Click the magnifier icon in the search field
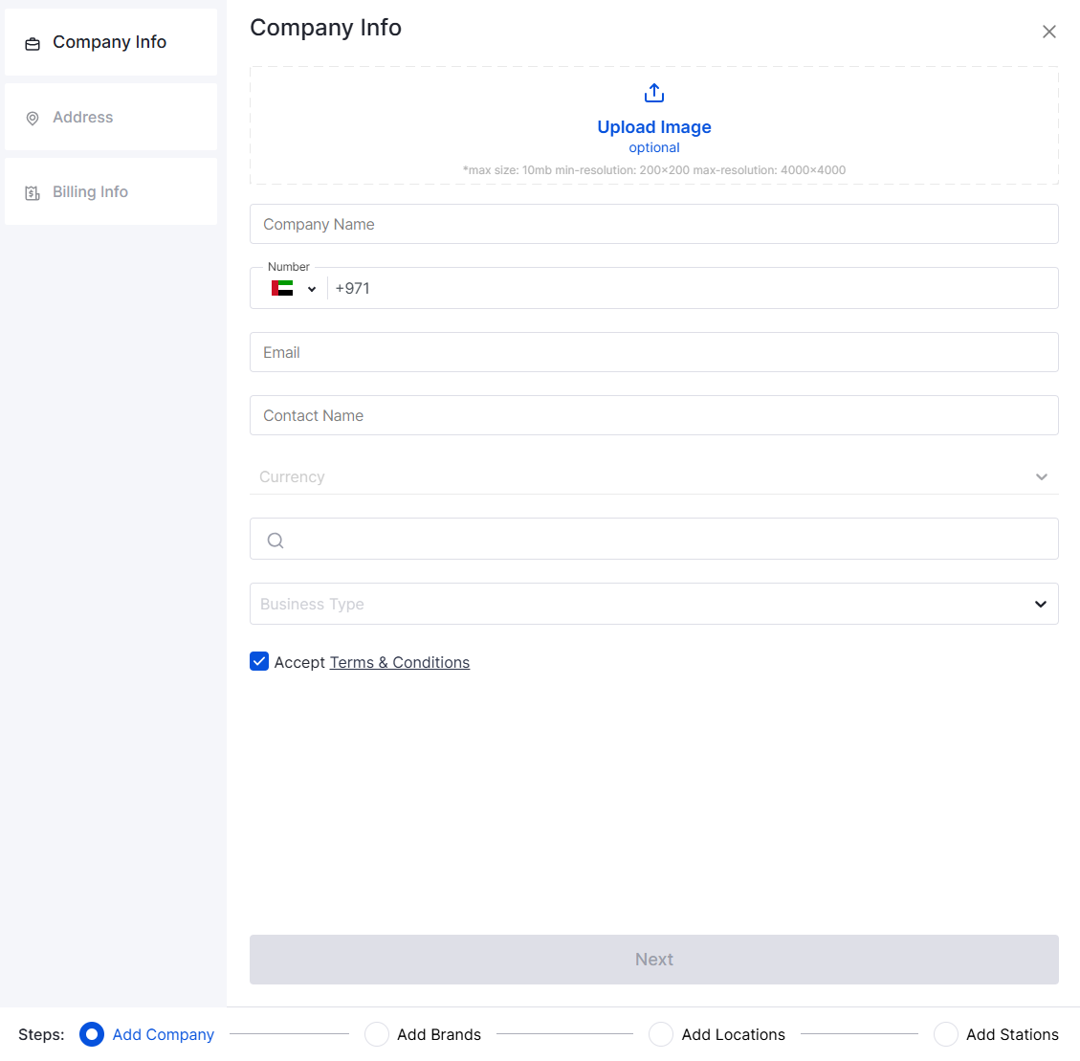This screenshot has width=1080, height=1061. tap(276, 540)
